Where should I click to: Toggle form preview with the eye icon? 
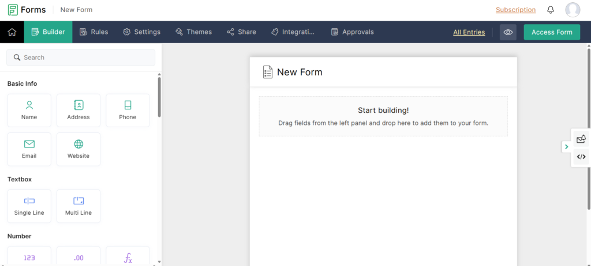508,32
